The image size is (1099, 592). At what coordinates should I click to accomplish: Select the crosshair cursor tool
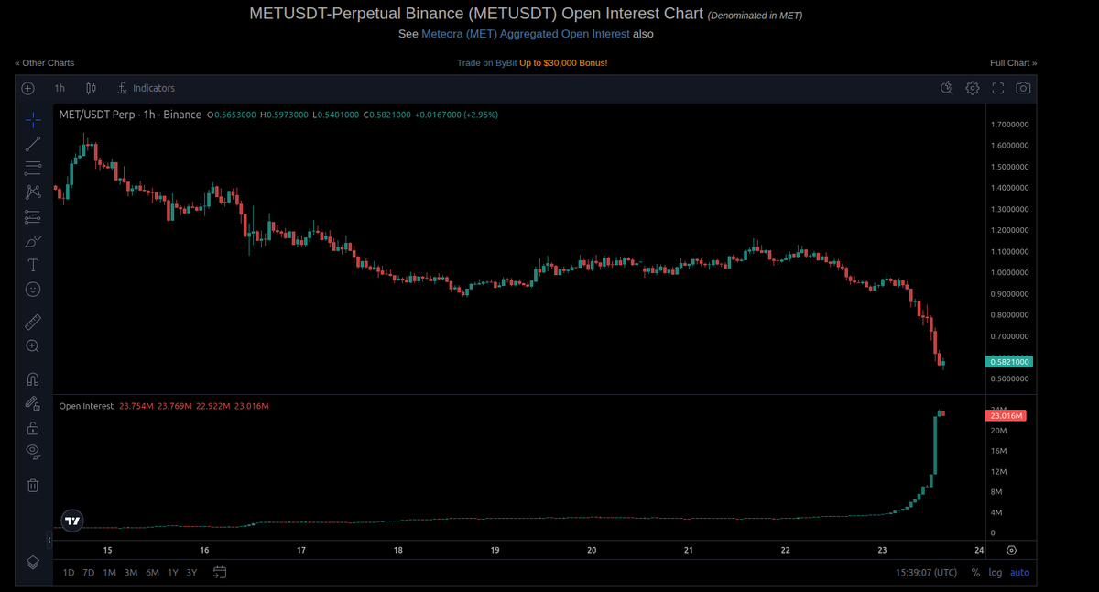[x=33, y=120]
